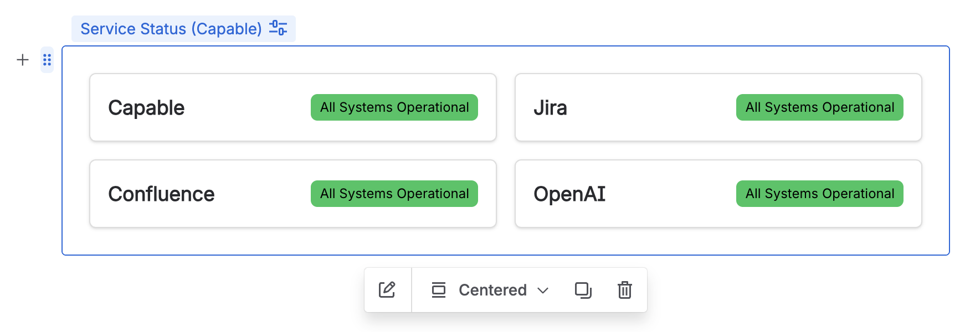Click the plus icon to add a block

[23, 60]
